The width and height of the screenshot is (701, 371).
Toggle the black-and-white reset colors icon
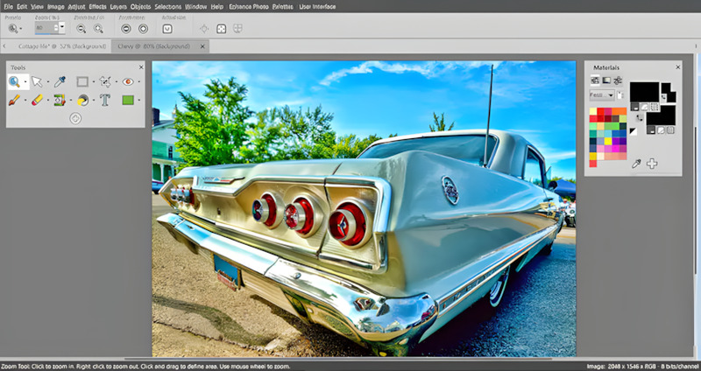pos(633,131)
